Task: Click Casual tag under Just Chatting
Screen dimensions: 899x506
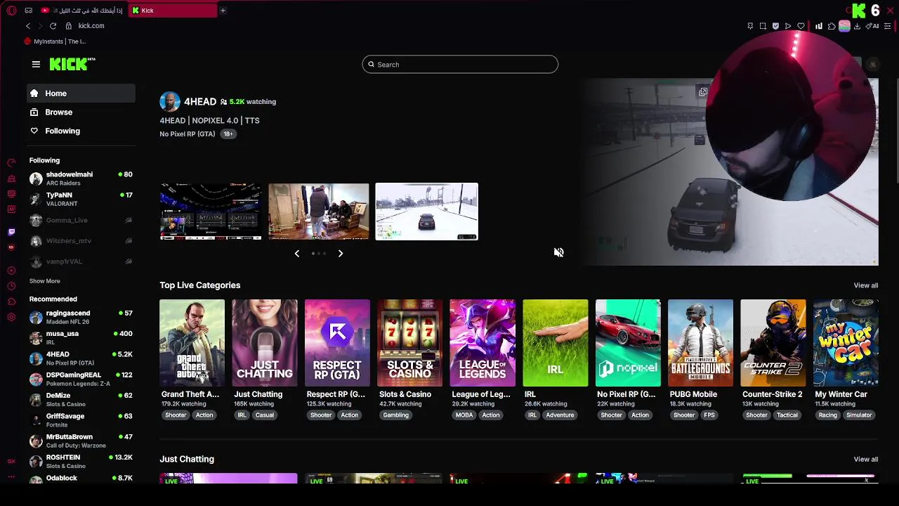Action: pyautogui.click(x=264, y=415)
